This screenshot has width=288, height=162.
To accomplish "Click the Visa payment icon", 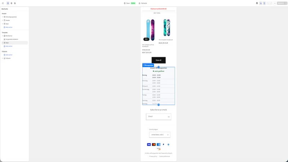I will coord(149,145).
